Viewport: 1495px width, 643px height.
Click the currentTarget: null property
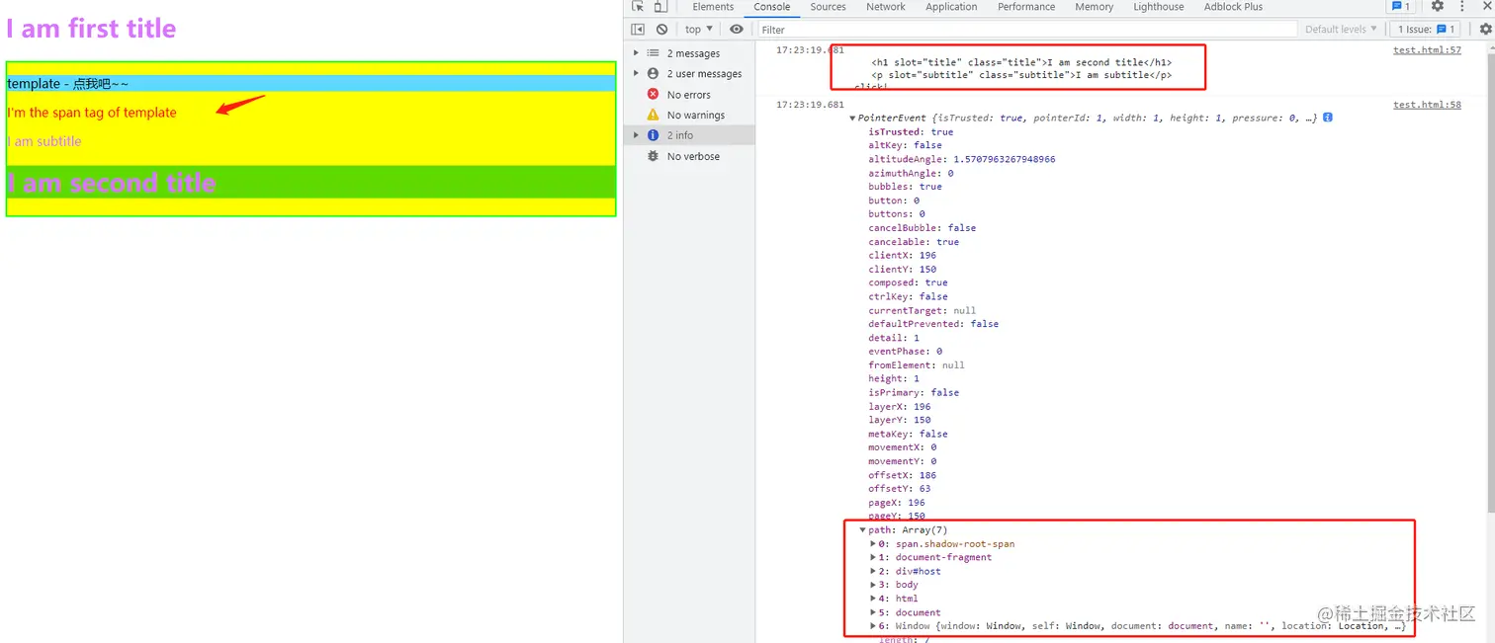923,310
